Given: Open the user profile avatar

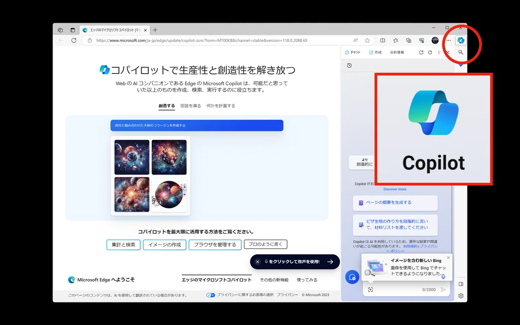Looking at the screenshot, I should click(435, 40).
